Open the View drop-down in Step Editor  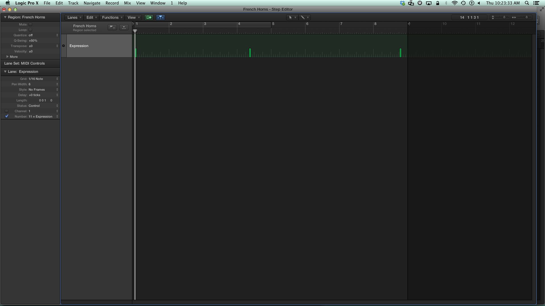[133, 18]
